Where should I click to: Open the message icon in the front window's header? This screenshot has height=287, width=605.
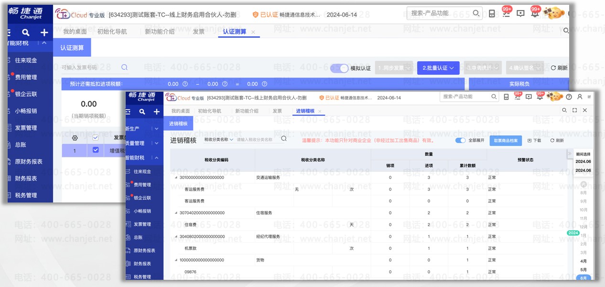[529, 97]
